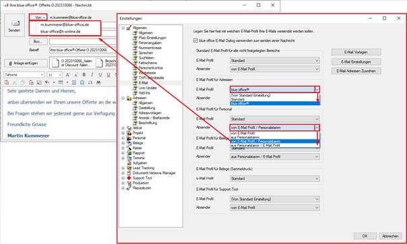Select Anrede / Briefanrede in settings tree
The height and width of the screenshot is (244, 407).
(154, 118)
